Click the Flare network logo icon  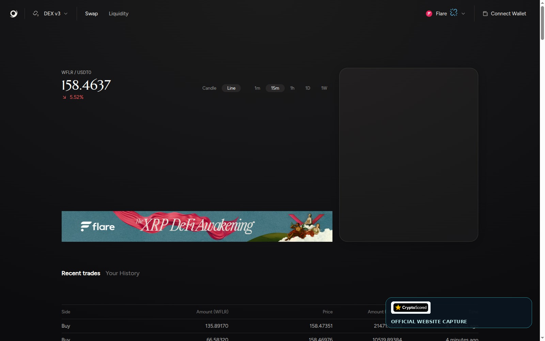pyautogui.click(x=429, y=14)
